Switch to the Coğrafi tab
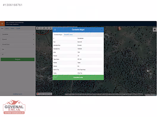The height and width of the screenshot is (117, 157). point(18,28)
